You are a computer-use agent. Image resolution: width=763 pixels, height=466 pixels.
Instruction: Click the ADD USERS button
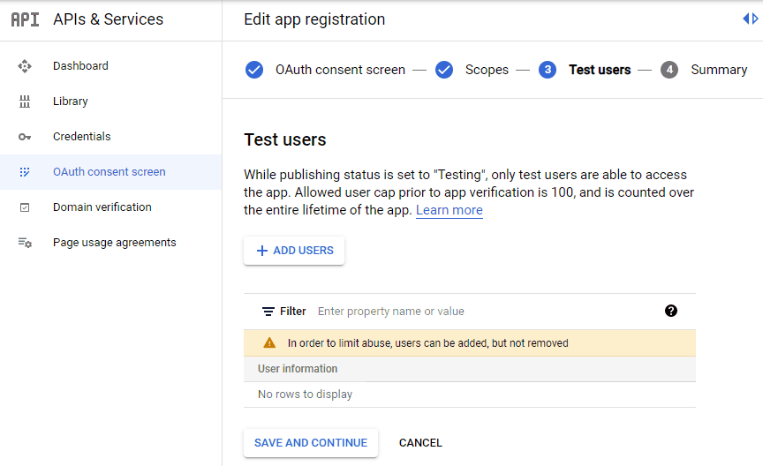coord(294,251)
